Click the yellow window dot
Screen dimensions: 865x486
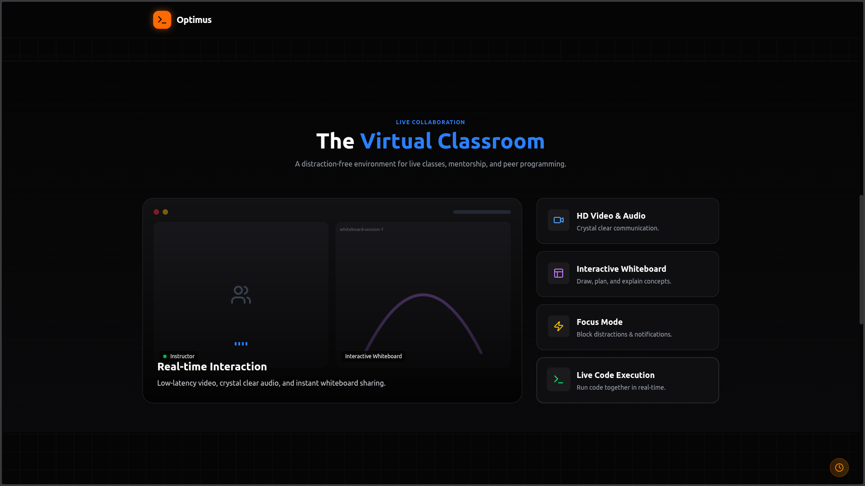coord(165,212)
